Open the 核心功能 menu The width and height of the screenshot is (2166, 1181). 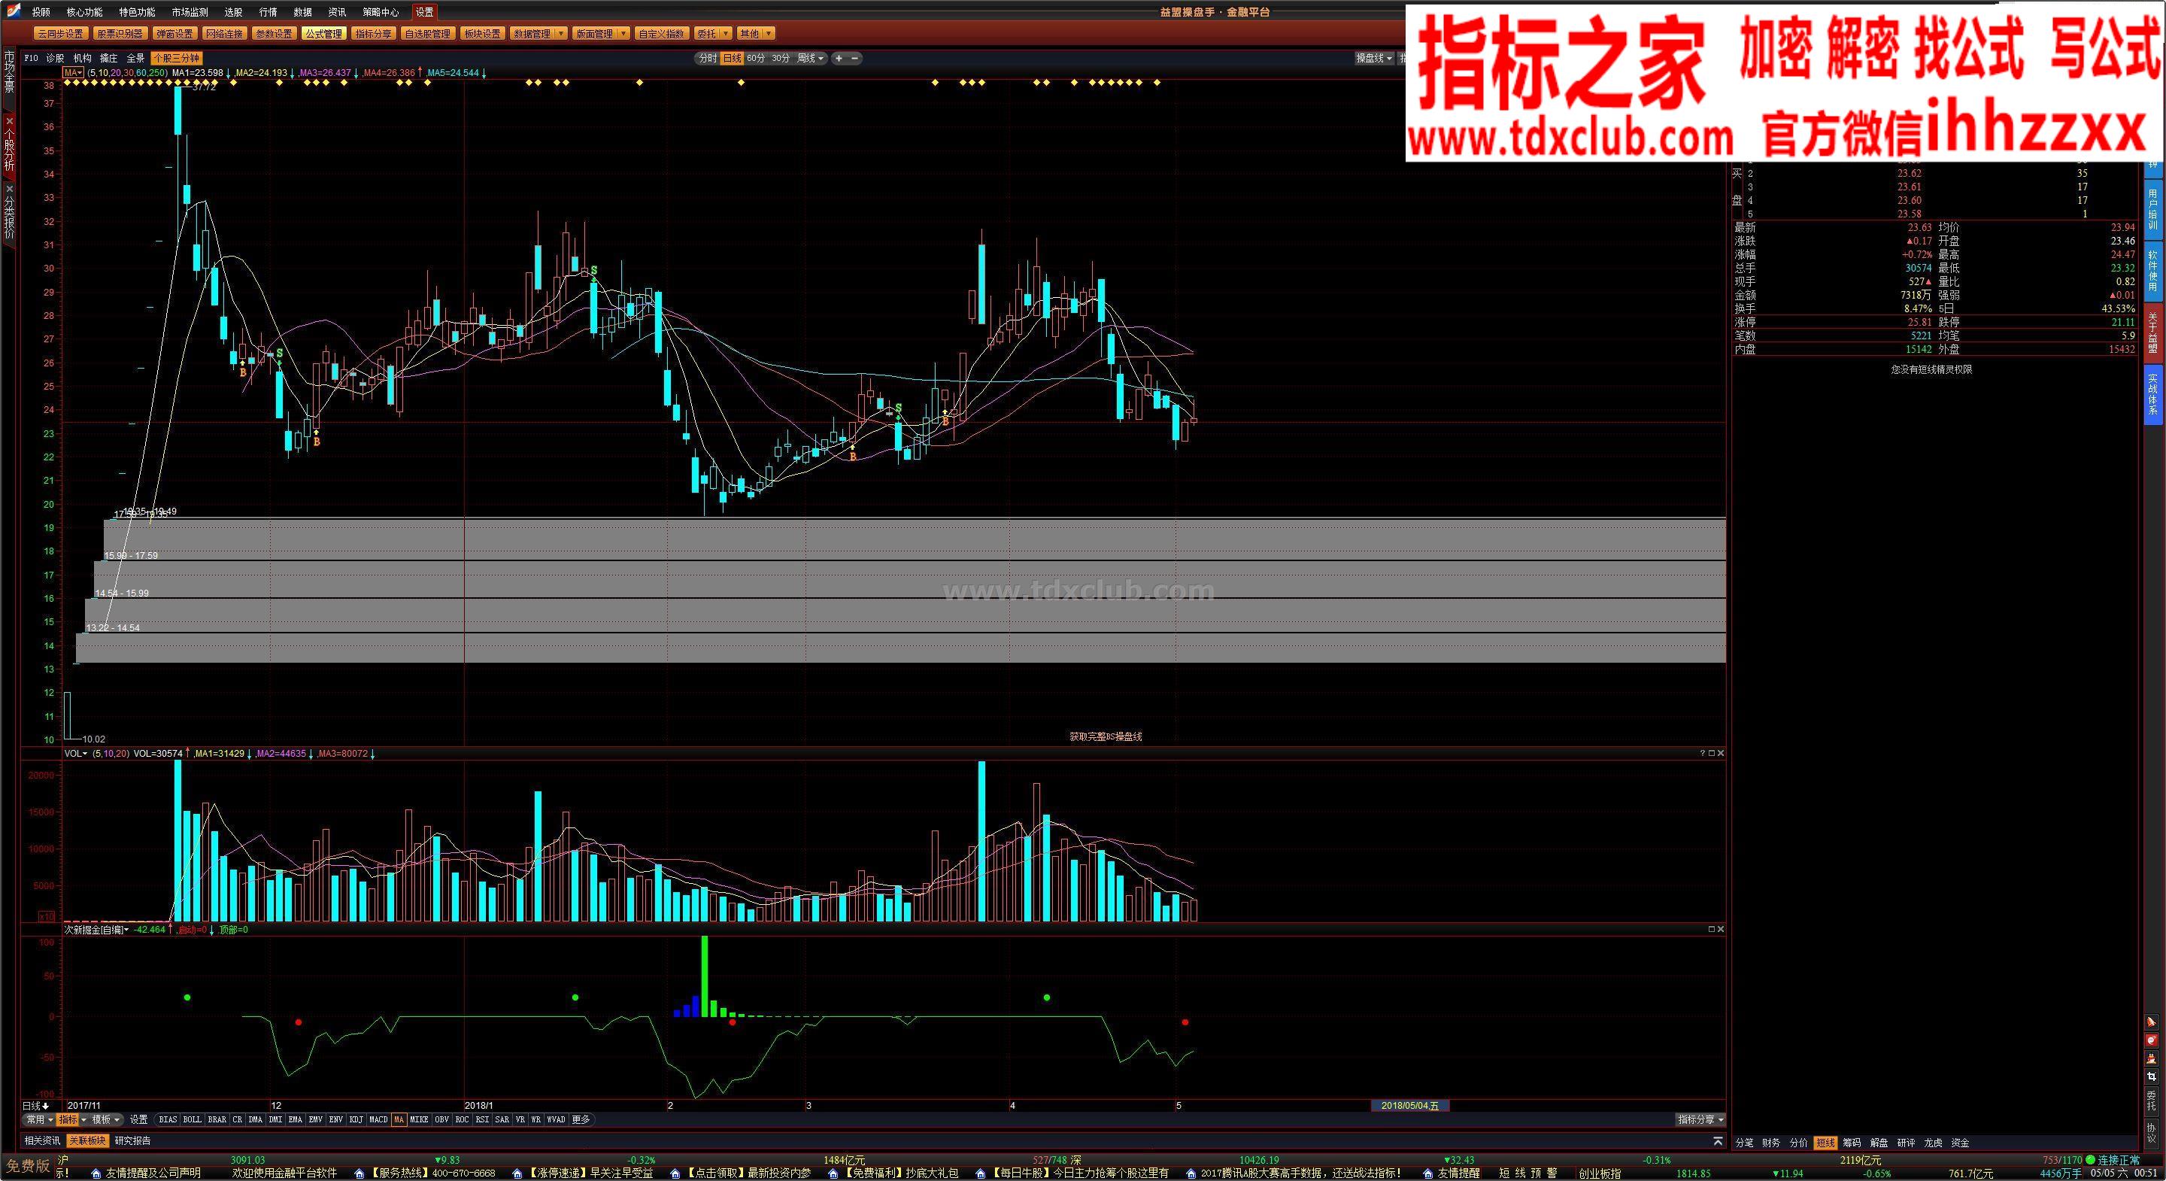pos(84,12)
